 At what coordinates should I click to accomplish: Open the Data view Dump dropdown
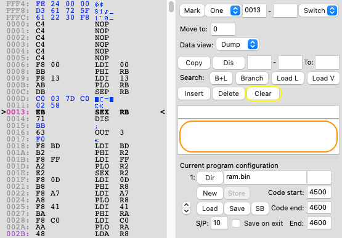pyautogui.click(x=237, y=44)
